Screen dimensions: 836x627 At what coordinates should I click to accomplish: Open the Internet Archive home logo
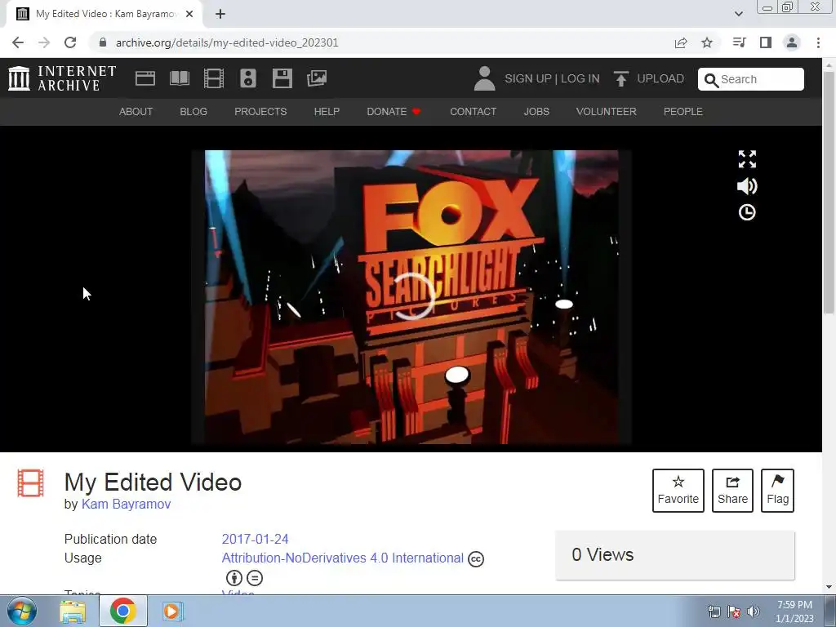click(62, 78)
